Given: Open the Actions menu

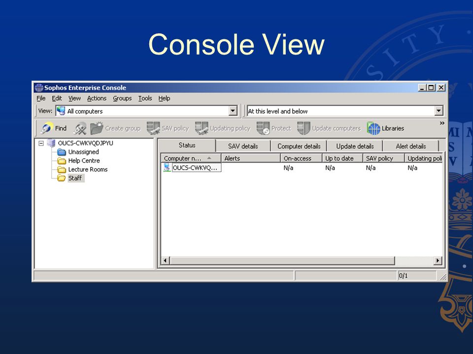Looking at the screenshot, I should click(97, 98).
